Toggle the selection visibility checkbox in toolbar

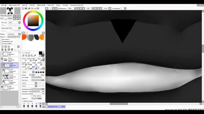(x=59, y=9)
